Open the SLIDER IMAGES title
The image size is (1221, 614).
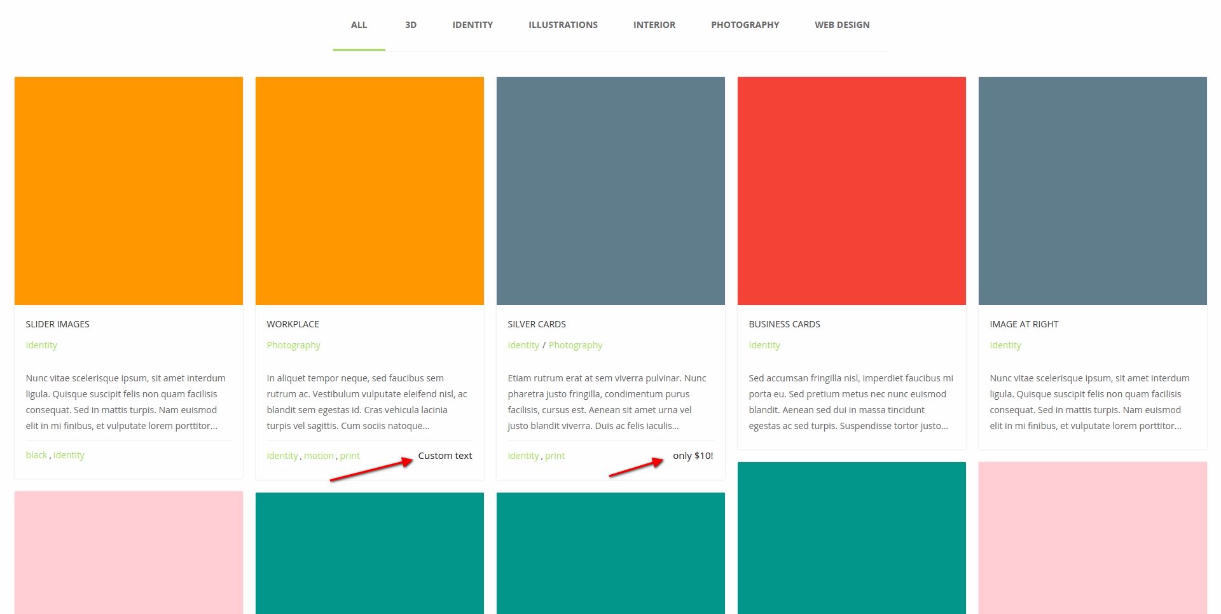(57, 324)
